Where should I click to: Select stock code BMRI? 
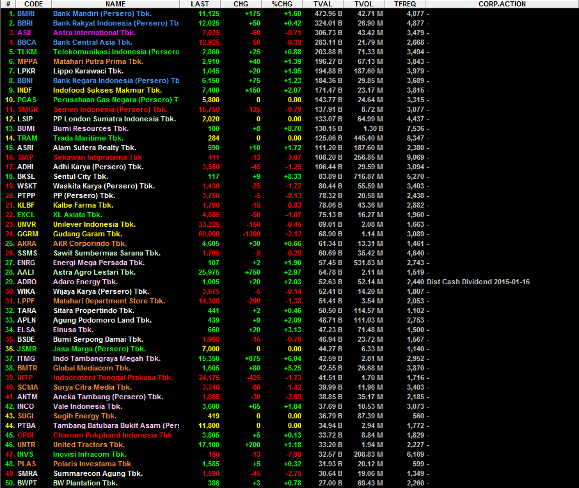coord(26,13)
